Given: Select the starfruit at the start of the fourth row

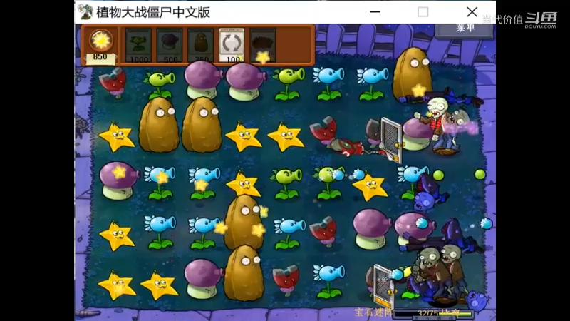Looking at the screenshot, I should pos(117,236).
